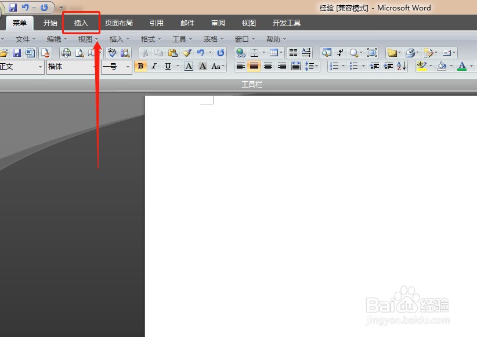Screen dimensions: 477x337
Task: Click the Sort A-Z icon
Action: point(402,66)
